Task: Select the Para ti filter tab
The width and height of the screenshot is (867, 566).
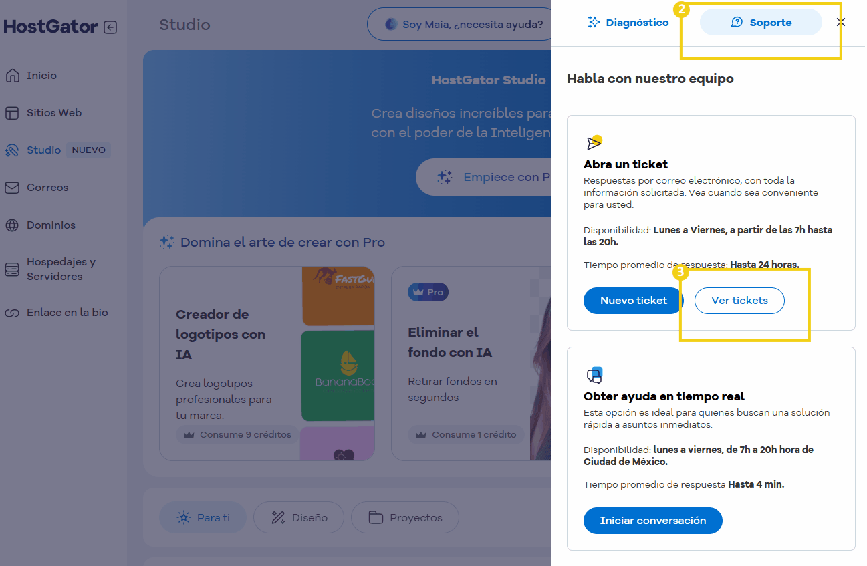Action: click(x=203, y=517)
